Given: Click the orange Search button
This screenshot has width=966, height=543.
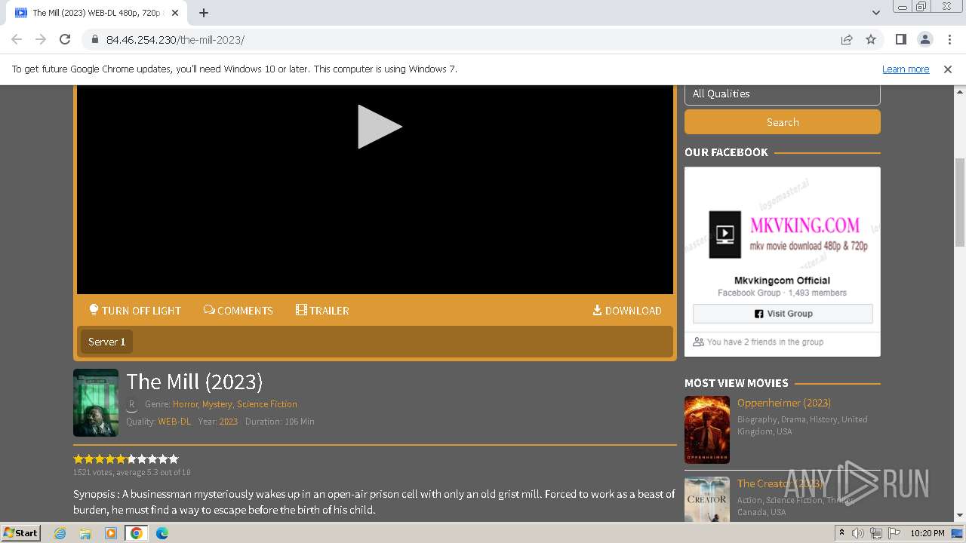Looking at the screenshot, I should coord(782,121).
